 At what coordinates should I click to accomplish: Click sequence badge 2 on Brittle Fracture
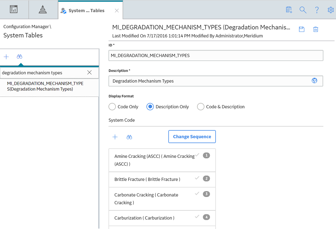[206, 178]
